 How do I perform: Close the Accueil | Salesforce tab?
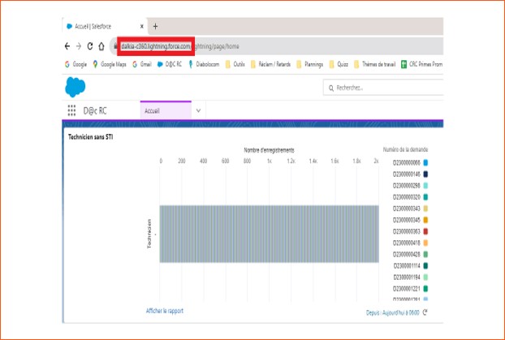coord(142,27)
